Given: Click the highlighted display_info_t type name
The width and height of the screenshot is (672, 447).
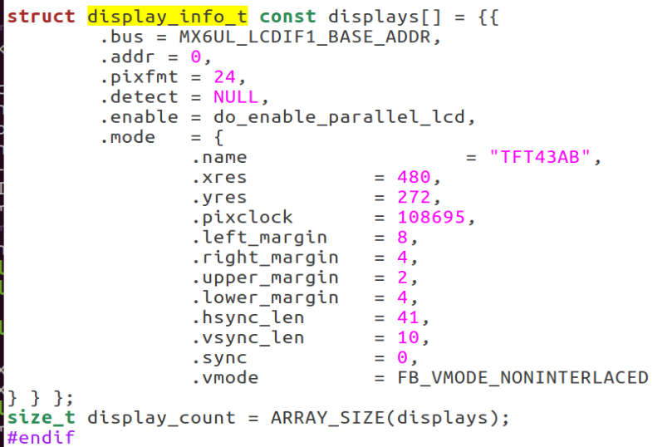Looking at the screenshot, I should coord(168,17).
